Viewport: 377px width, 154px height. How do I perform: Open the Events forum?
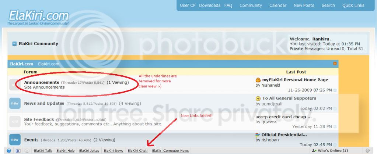click(x=31, y=140)
